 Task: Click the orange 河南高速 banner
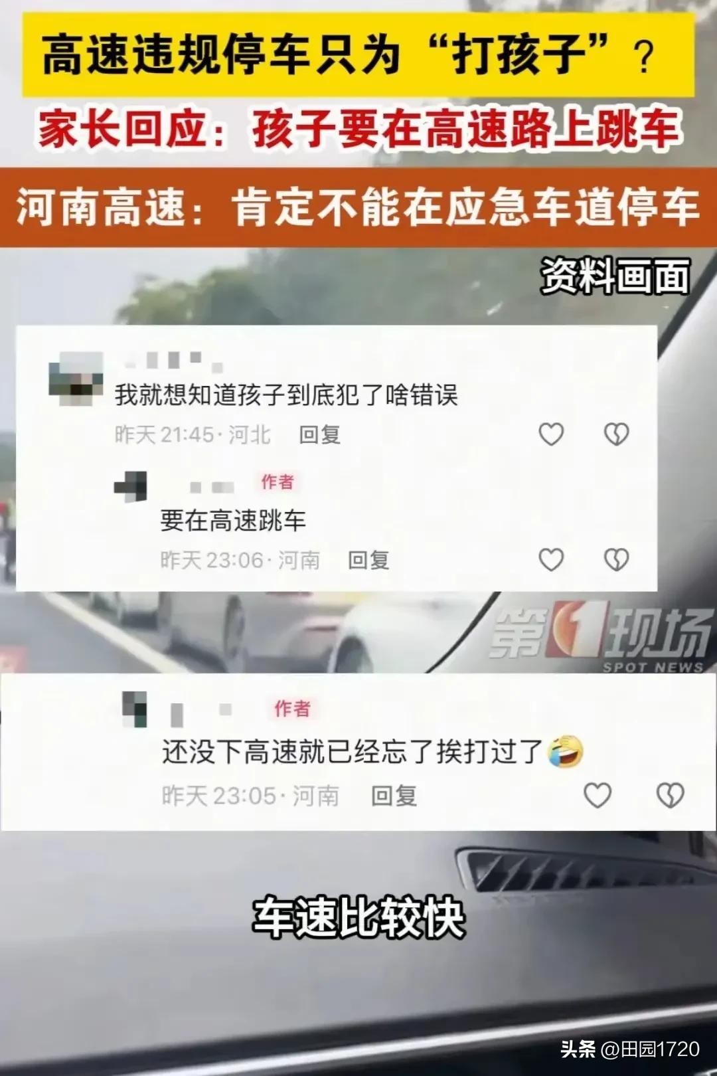pyautogui.click(x=358, y=207)
